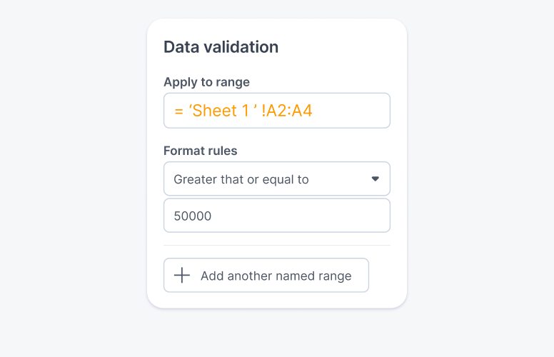This screenshot has height=357, width=554.
Task: Click the plus icon
Action: click(182, 276)
